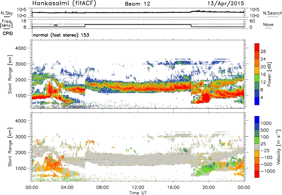
Task: Click the red bottom segment of velocity colorbar
Action: [x=257, y=174]
